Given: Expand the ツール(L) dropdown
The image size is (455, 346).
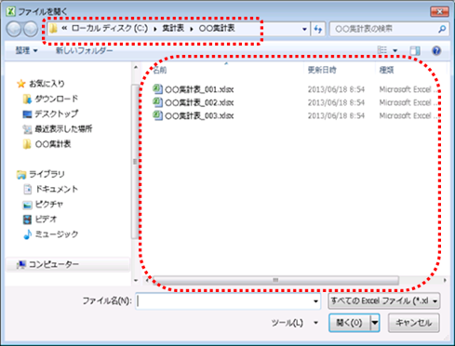Looking at the screenshot, I should tap(294, 323).
